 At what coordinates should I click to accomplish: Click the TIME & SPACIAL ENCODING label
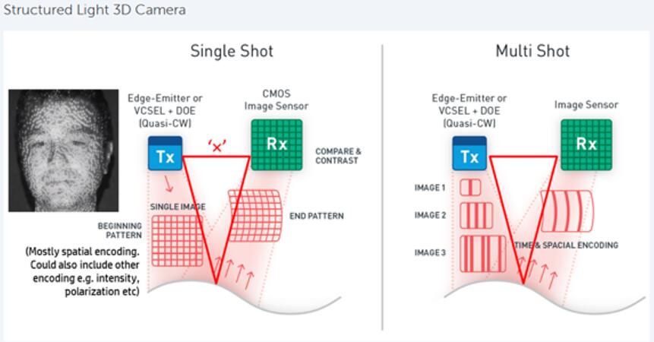click(x=567, y=245)
